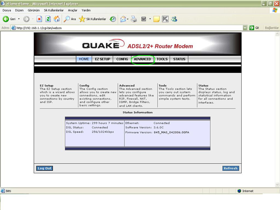Image resolution: width=280 pixels, height=210 pixels.
Task: Open the Yardım menu
Action: [86, 10]
